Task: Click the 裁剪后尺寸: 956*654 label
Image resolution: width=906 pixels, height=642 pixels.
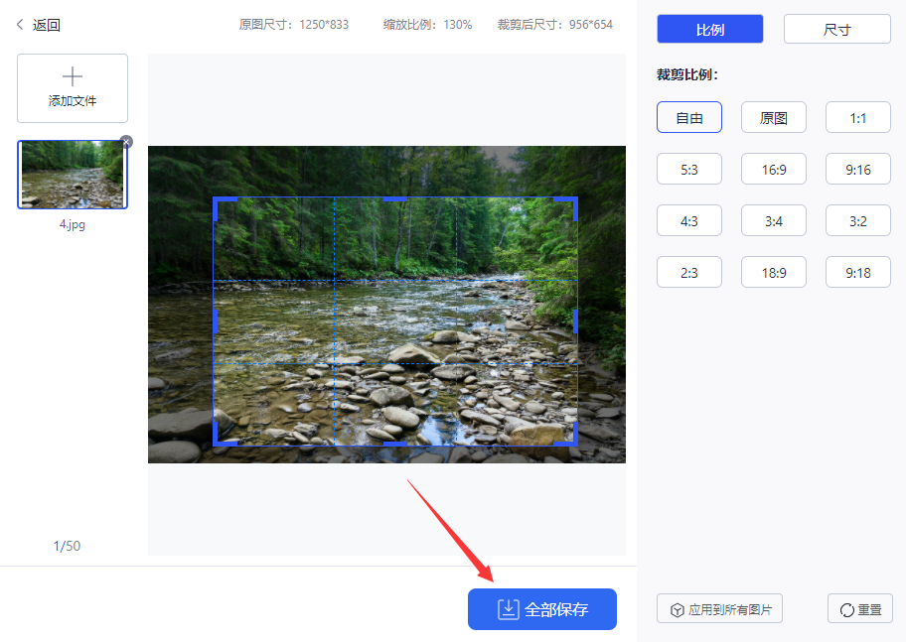Action: [555, 24]
